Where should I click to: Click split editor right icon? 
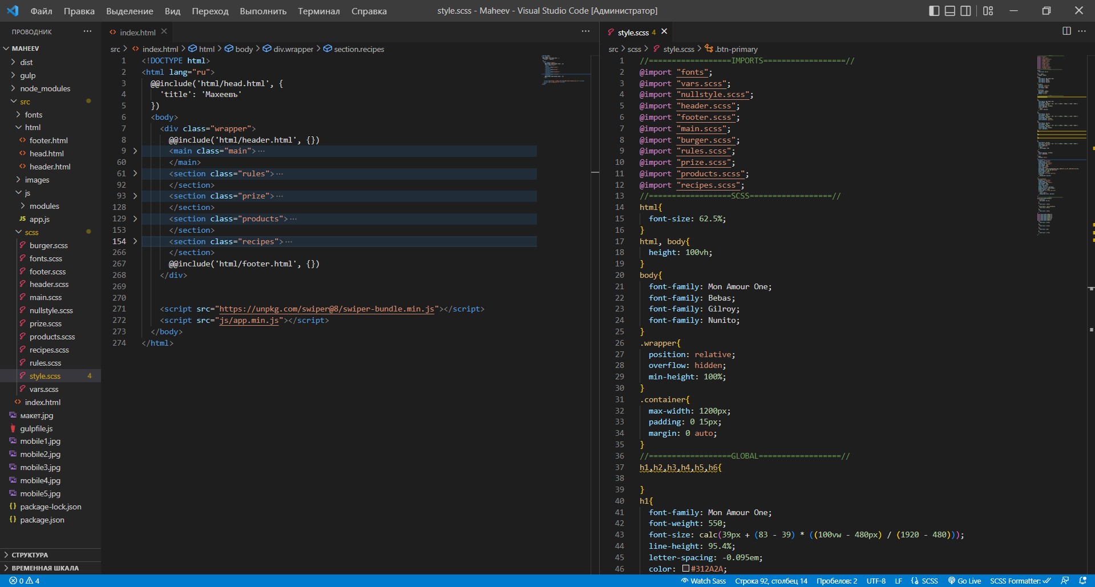[1066, 31]
